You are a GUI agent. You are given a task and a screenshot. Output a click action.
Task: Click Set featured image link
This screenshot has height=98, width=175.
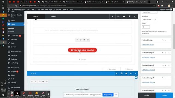(x=148, y=45)
